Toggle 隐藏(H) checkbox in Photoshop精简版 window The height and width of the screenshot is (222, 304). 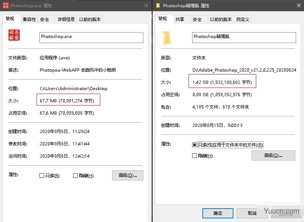[194, 156]
